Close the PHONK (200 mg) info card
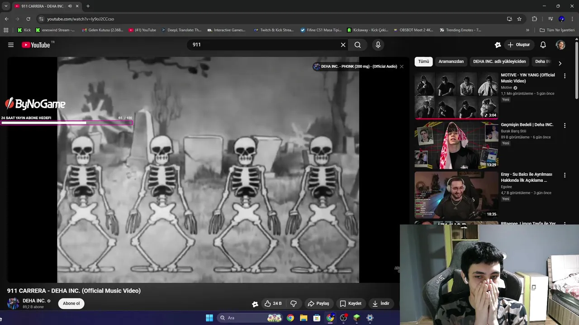579x325 pixels. click(x=401, y=66)
